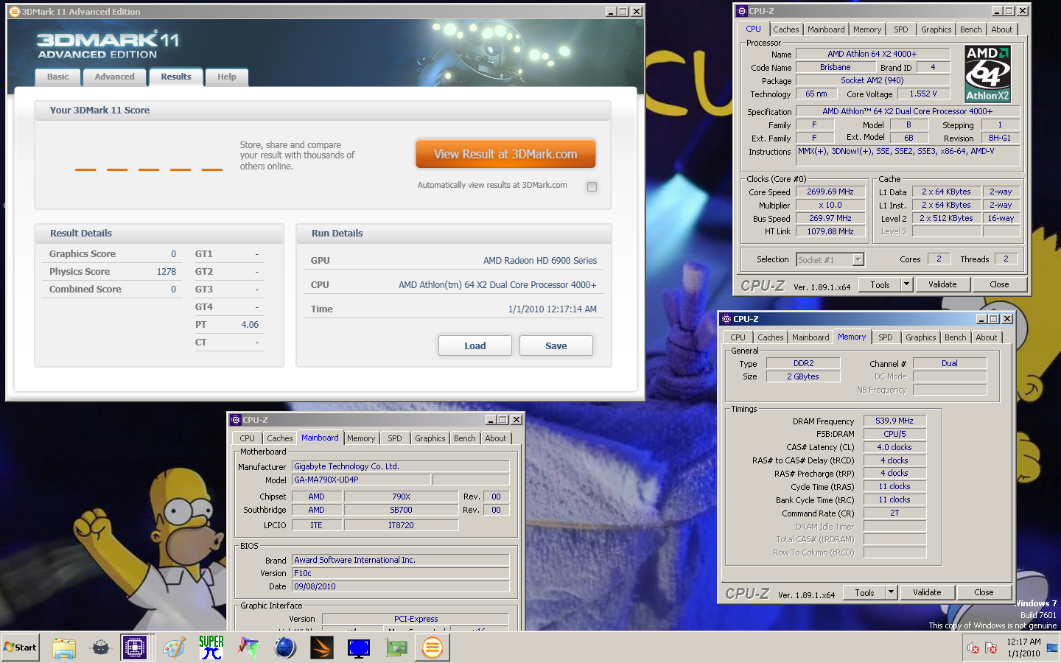Click the muted volume tray icon
1061x663 pixels.
click(x=973, y=648)
